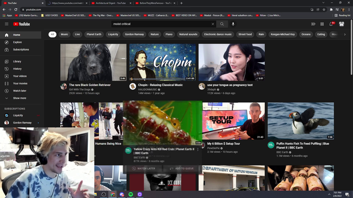Expand Show more in the sidebar
The height and width of the screenshot is (198, 353).
[21, 98]
